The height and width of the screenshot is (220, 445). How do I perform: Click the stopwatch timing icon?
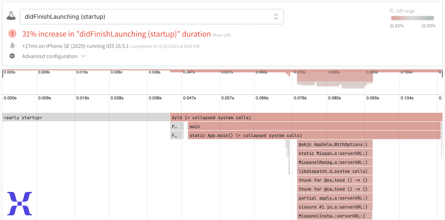point(12,46)
